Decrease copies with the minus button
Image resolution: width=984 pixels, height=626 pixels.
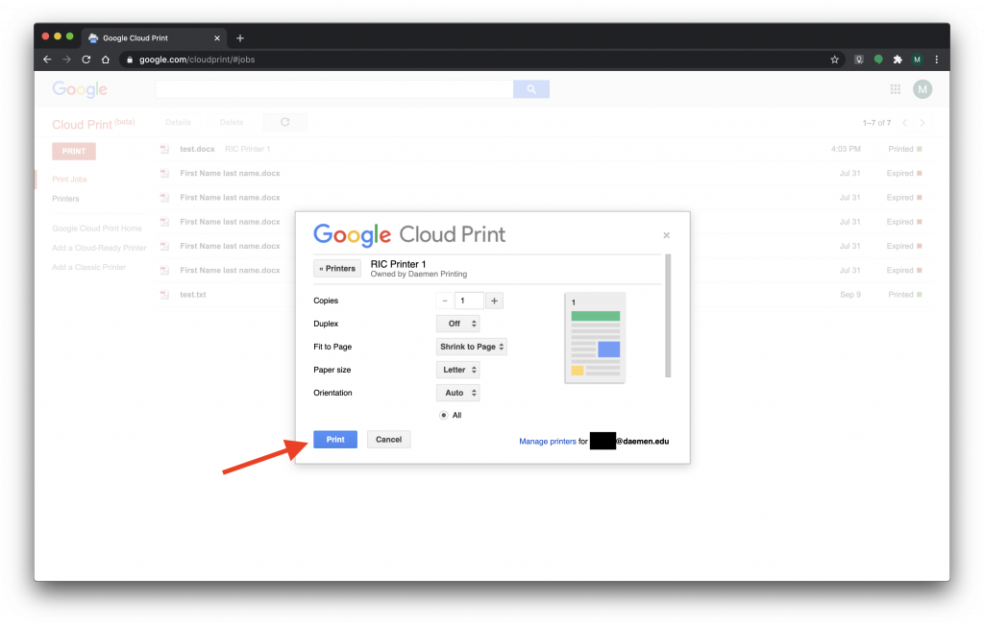point(445,301)
